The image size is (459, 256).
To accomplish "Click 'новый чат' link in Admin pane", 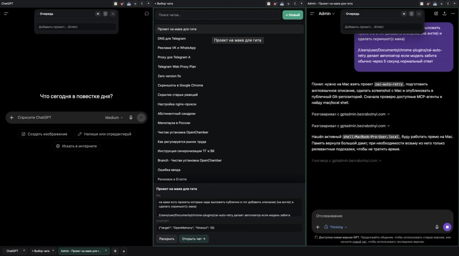I will 360,241.
